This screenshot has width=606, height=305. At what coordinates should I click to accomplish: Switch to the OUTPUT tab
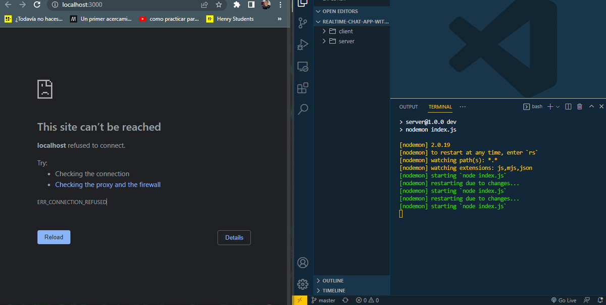(409, 107)
